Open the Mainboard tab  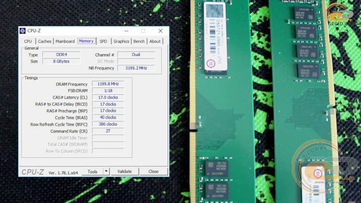pos(65,41)
